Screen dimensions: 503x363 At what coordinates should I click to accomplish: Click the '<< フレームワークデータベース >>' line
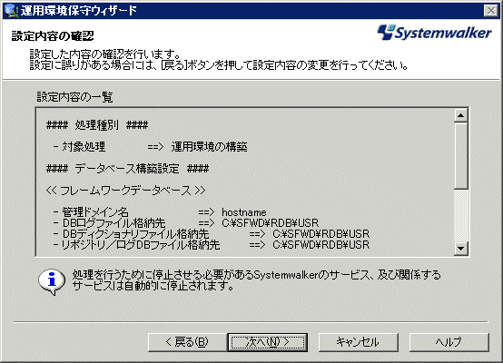(x=125, y=191)
